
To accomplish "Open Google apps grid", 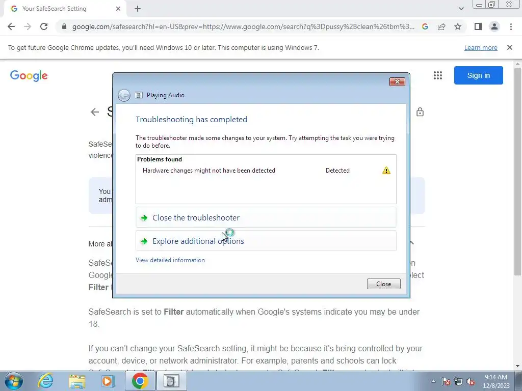I will point(438,75).
